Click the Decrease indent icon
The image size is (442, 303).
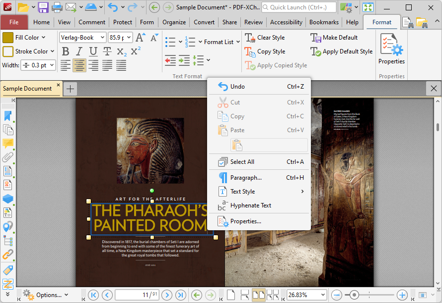pyautogui.click(x=170, y=60)
